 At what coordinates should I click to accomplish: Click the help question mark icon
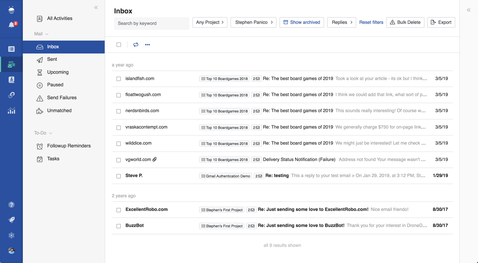12,205
